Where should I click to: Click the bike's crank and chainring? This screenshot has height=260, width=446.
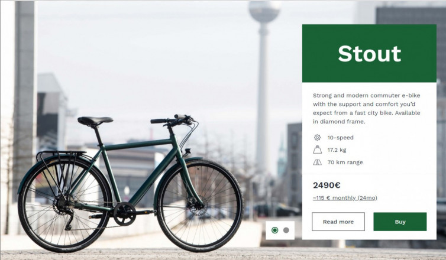(125, 214)
